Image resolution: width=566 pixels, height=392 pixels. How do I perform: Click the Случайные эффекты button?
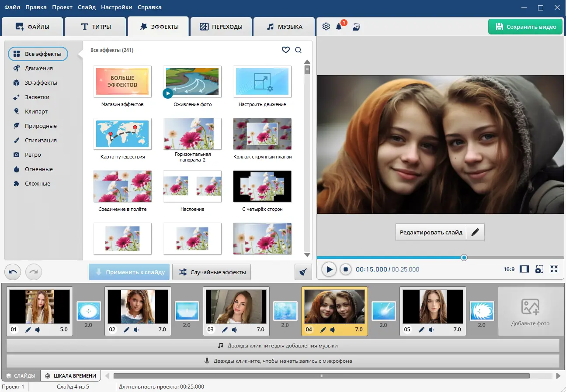pyautogui.click(x=212, y=272)
